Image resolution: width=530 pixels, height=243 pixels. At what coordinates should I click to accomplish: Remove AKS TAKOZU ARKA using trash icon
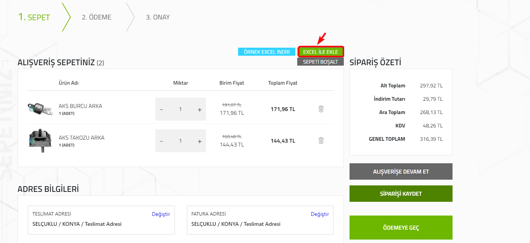(321, 141)
